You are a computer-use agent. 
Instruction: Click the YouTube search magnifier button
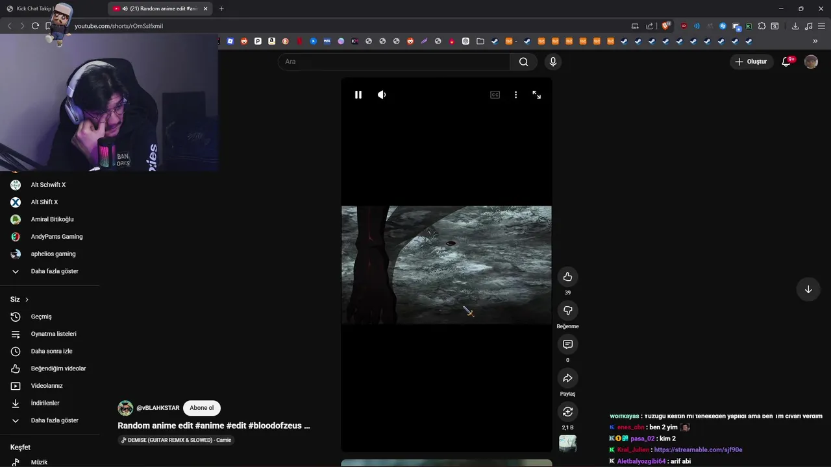523,62
